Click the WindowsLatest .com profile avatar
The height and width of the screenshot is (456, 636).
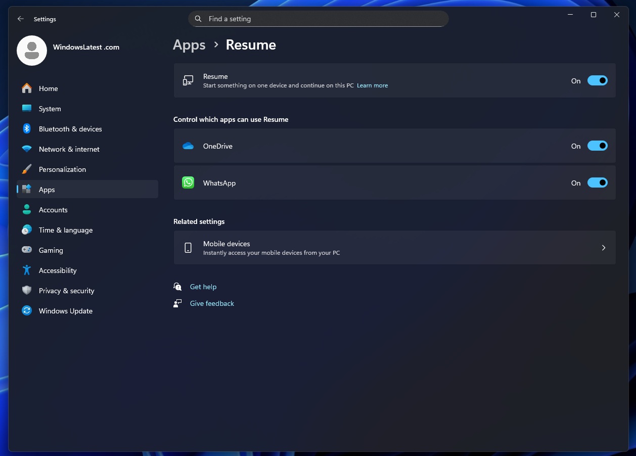point(31,51)
